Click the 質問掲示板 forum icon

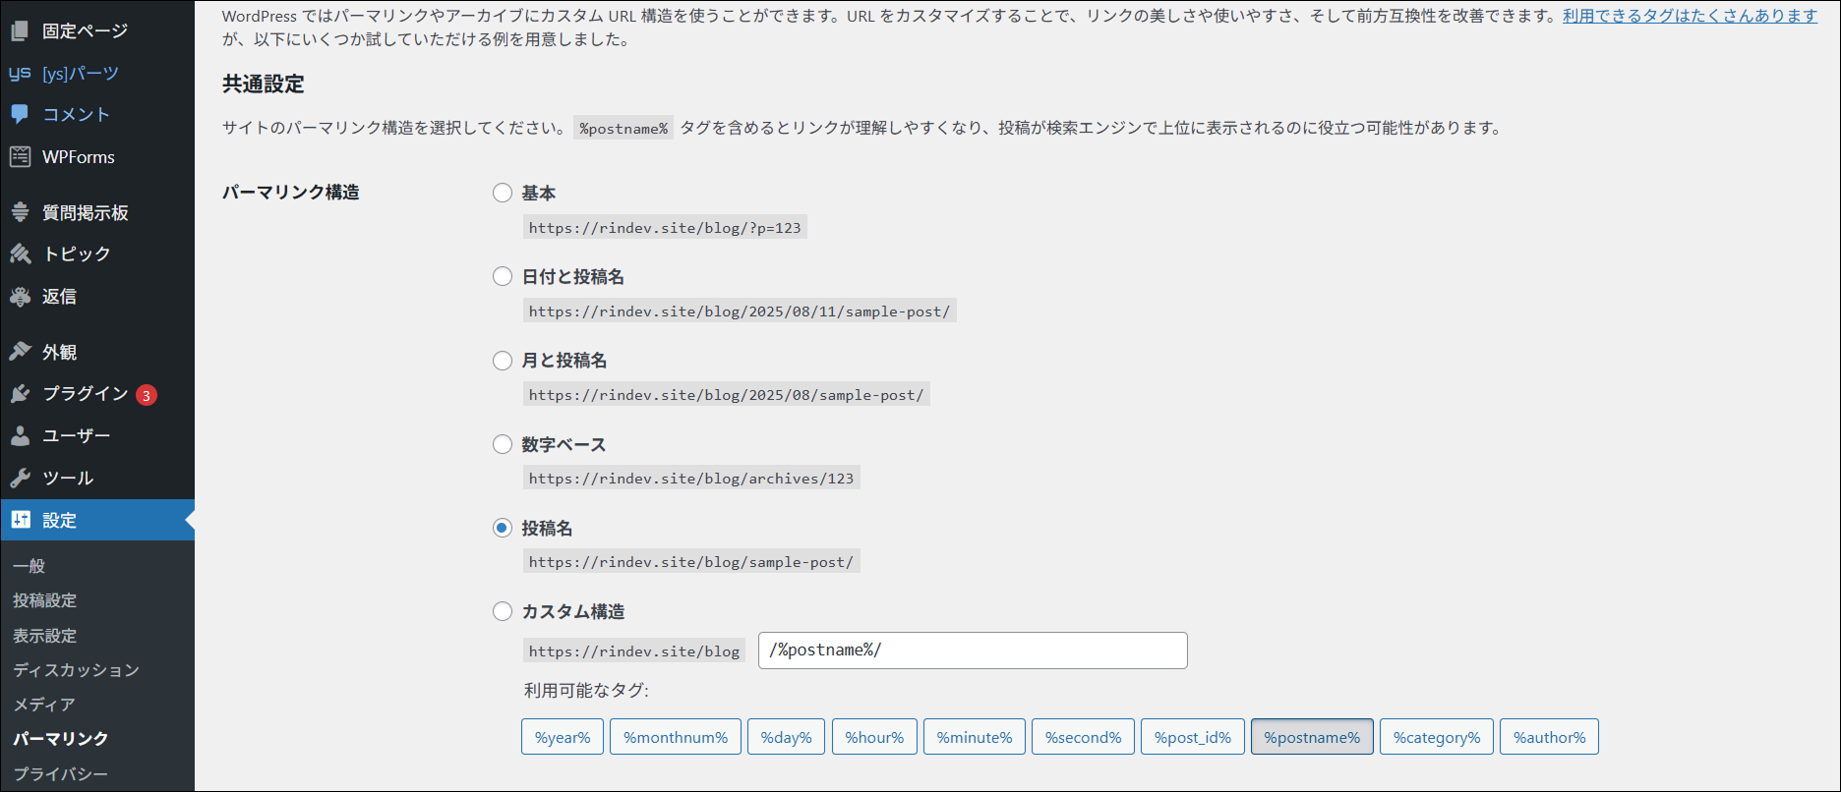tap(20, 212)
